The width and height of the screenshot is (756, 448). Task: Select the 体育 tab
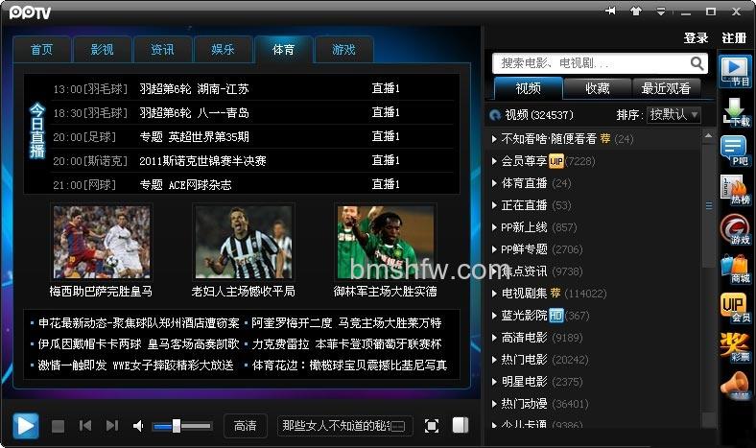284,49
